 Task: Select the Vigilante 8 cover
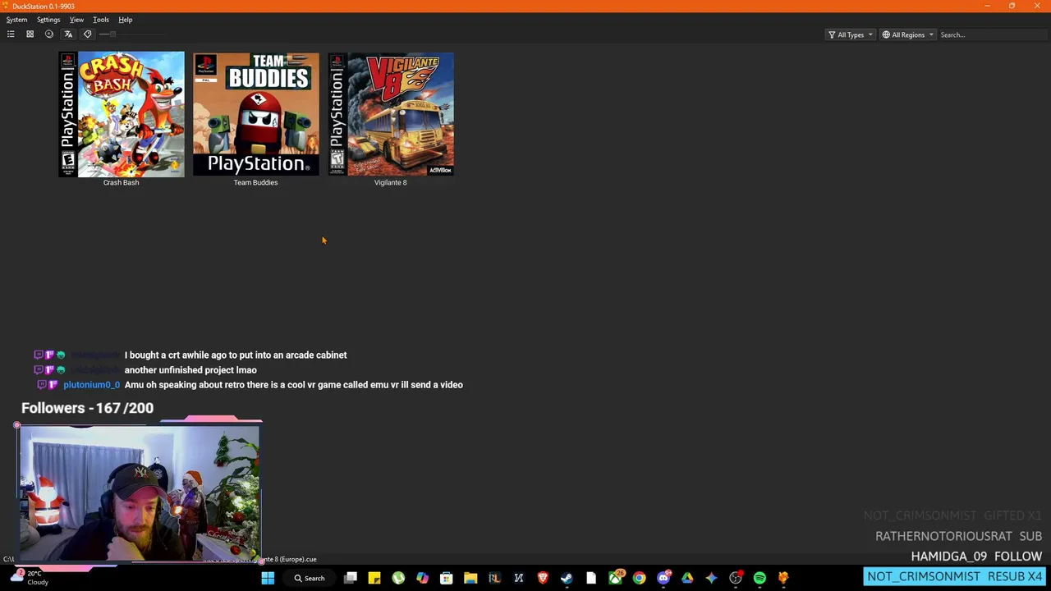click(x=391, y=114)
